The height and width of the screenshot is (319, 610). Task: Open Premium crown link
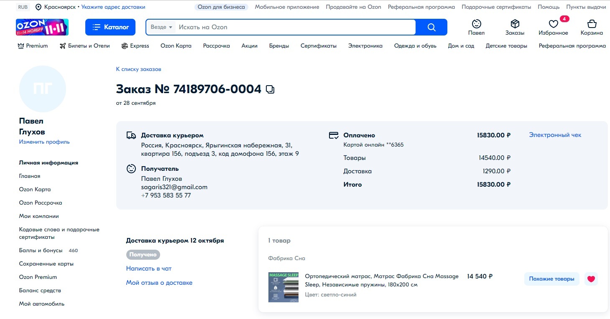33,46
